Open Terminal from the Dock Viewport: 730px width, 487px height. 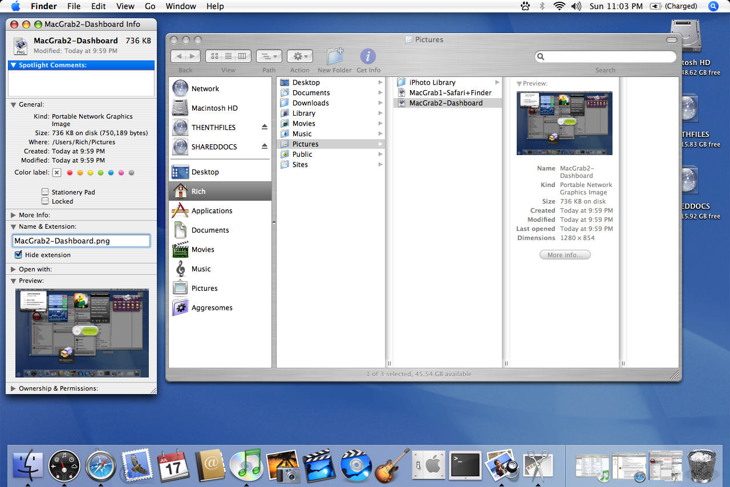465,465
